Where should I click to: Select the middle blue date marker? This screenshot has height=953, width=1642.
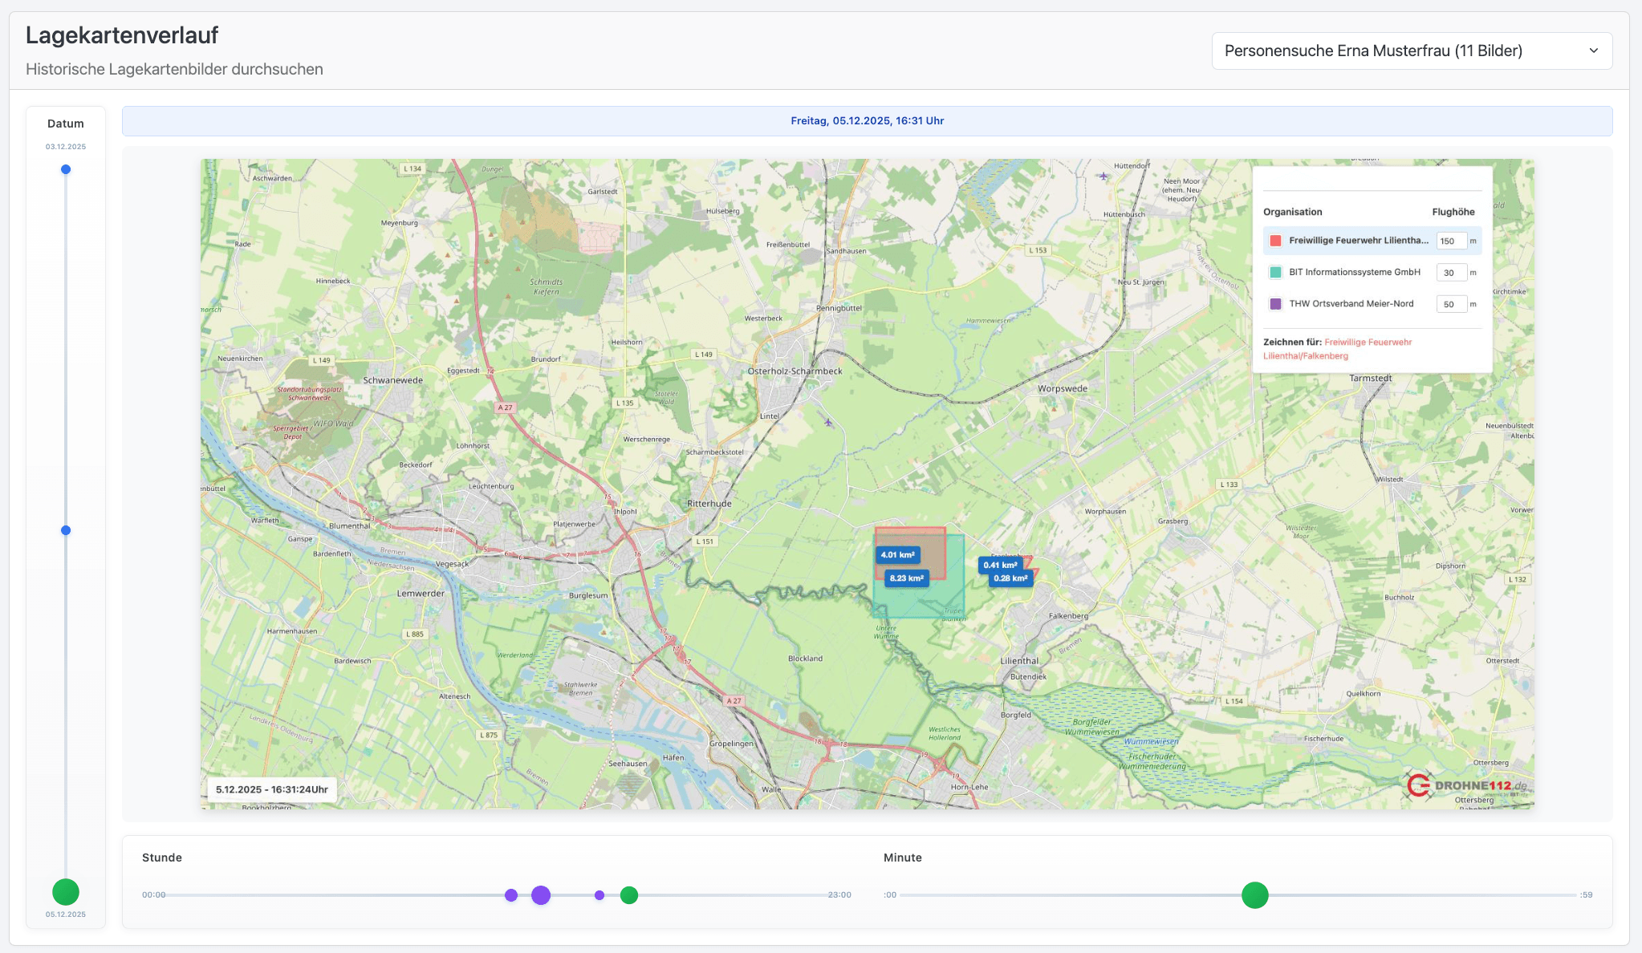[x=66, y=530]
